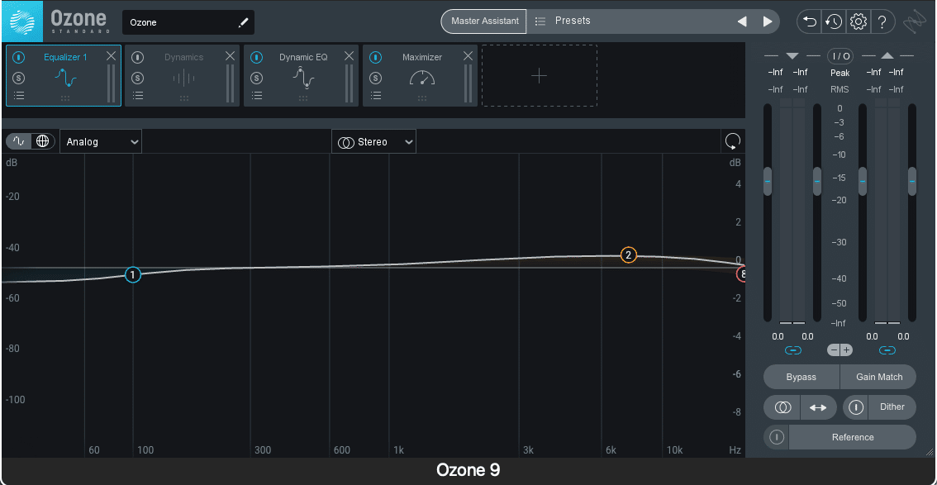
Task: Click the Bypass button
Action: (801, 377)
